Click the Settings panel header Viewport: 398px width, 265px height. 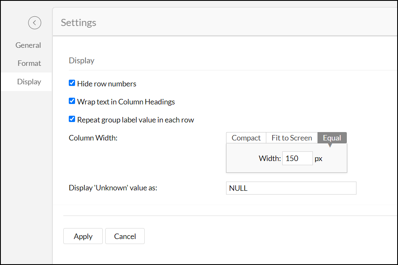(78, 23)
